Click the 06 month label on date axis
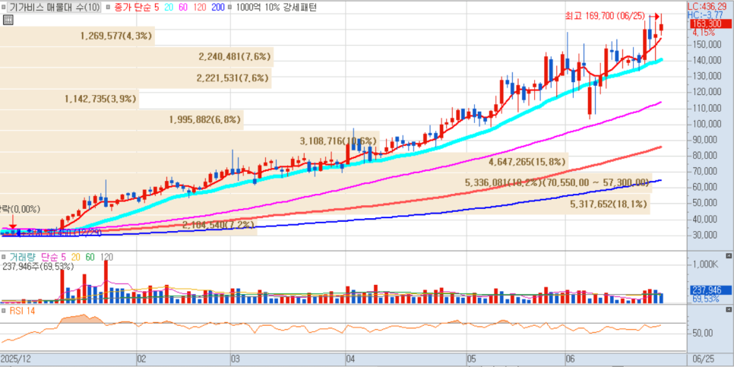The image size is (734, 367). [571, 359]
